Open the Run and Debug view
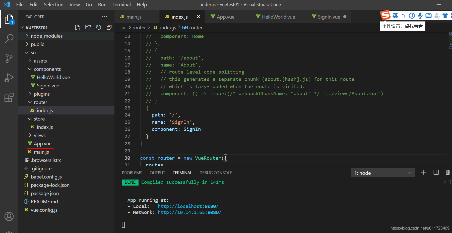452x233 pixels. [x=9, y=78]
